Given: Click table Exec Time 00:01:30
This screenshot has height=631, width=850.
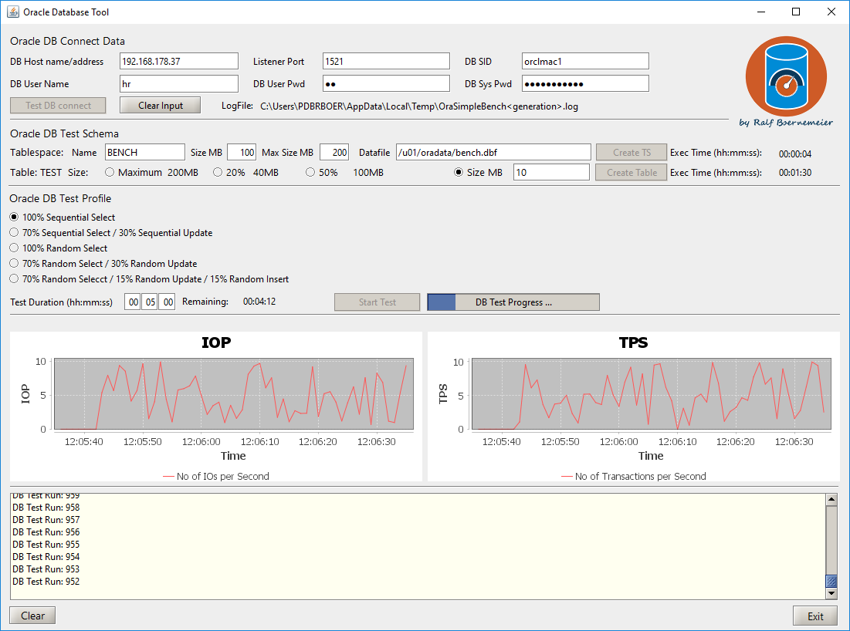Looking at the screenshot, I should click(x=794, y=172).
